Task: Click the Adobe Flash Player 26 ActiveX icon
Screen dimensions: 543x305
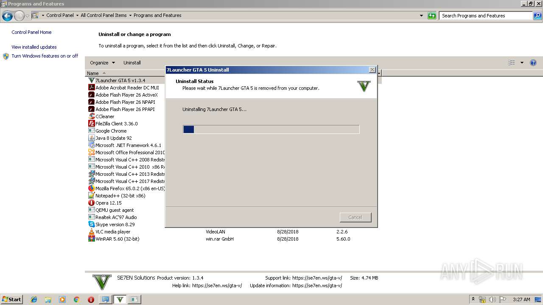Action: 91,95
